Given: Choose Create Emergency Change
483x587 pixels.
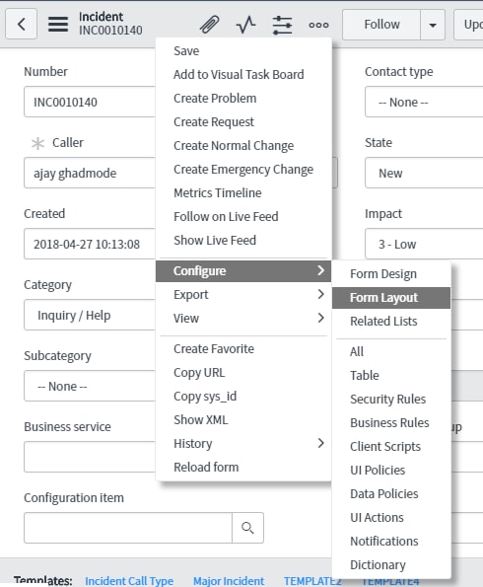Looking at the screenshot, I should pos(243,170).
